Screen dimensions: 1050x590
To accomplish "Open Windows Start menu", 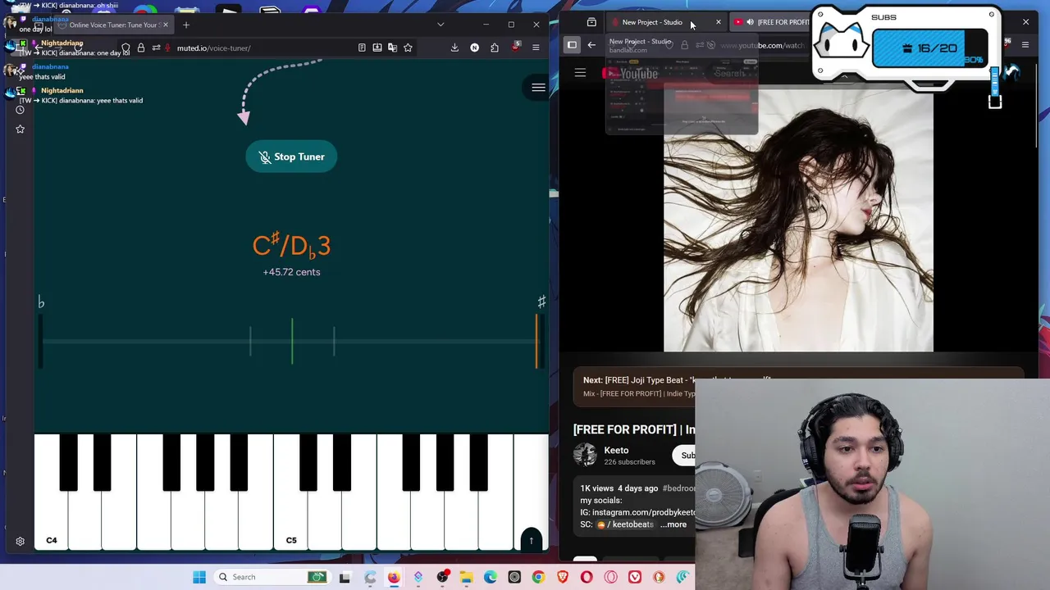I will [199, 577].
